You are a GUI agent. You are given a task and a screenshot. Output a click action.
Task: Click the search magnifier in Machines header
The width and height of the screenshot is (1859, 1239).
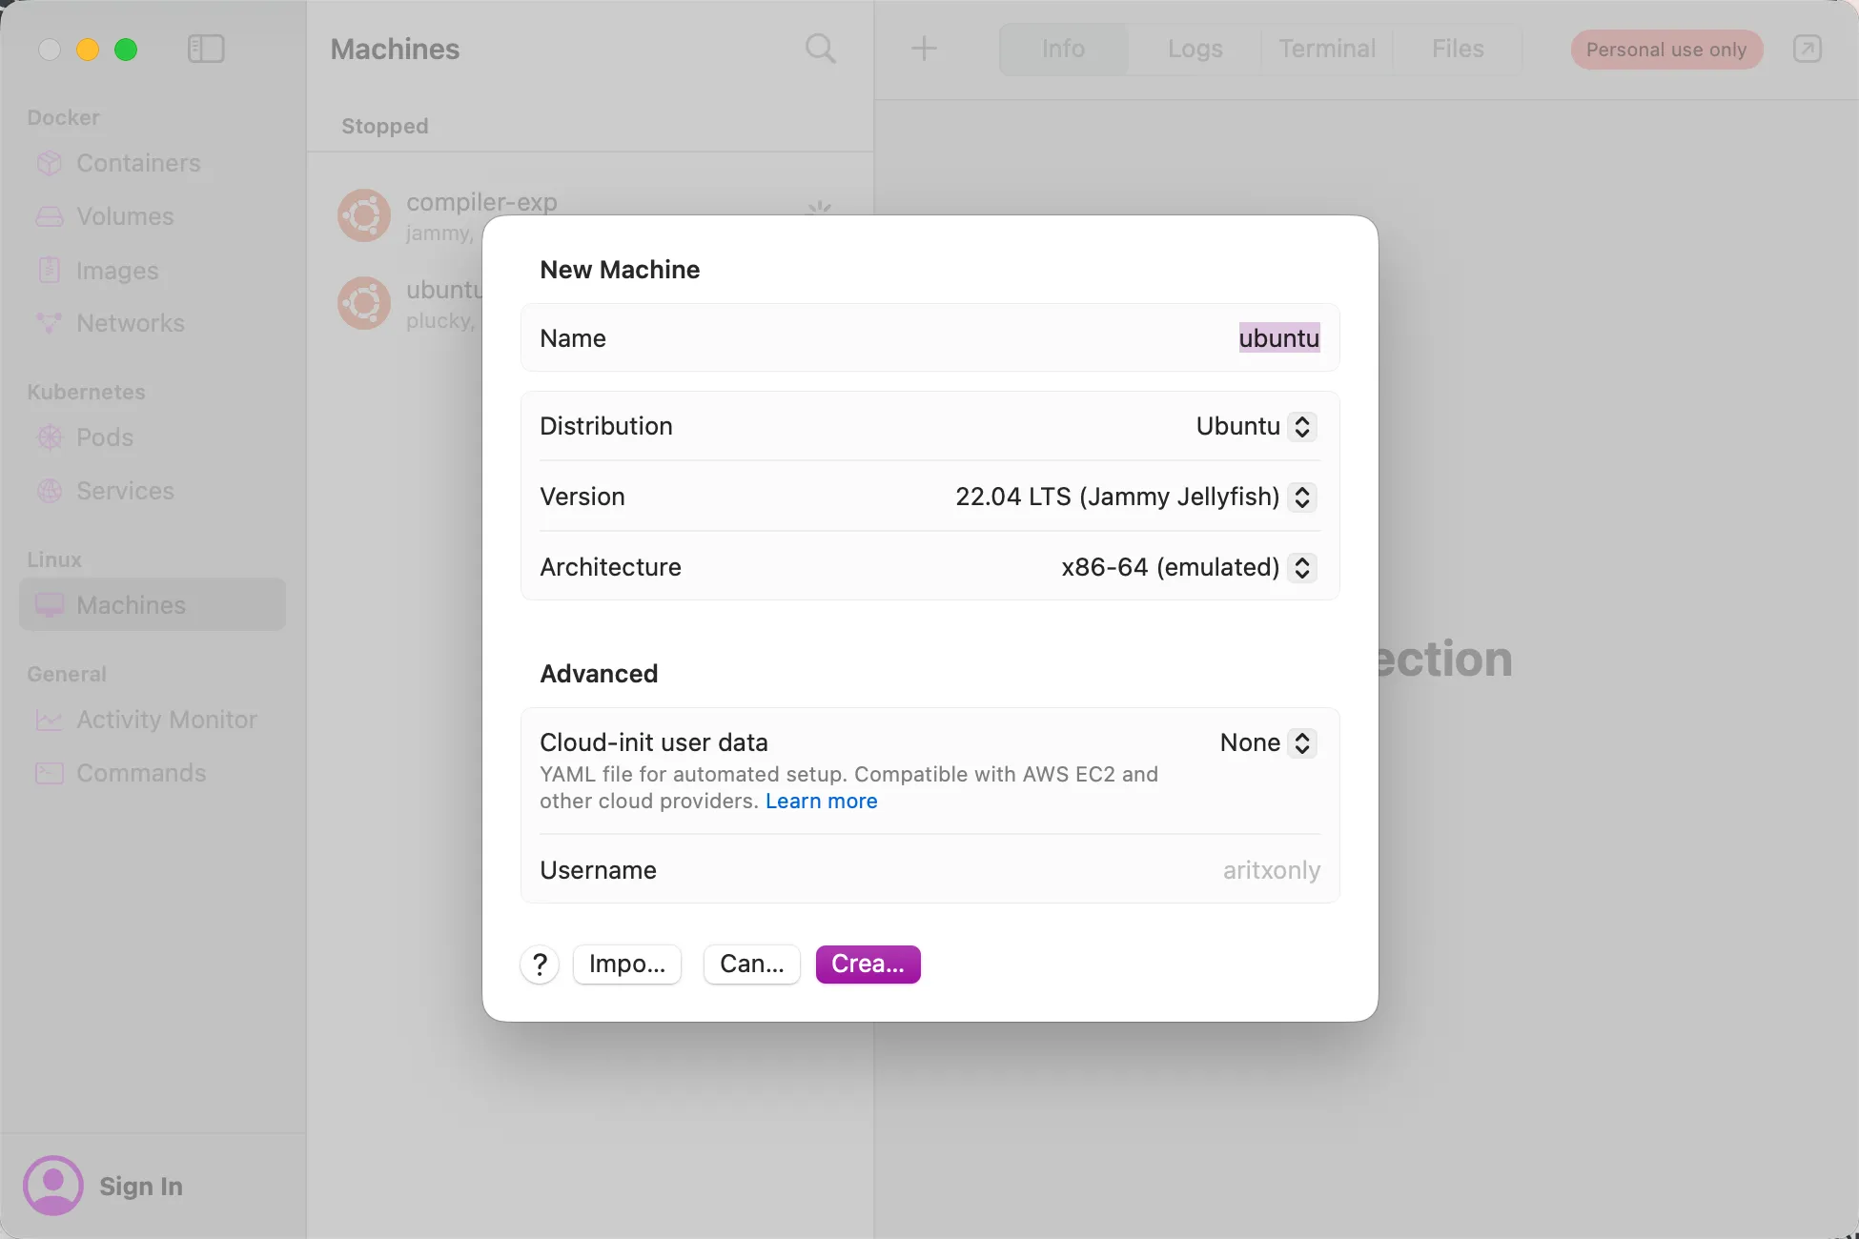click(x=820, y=49)
